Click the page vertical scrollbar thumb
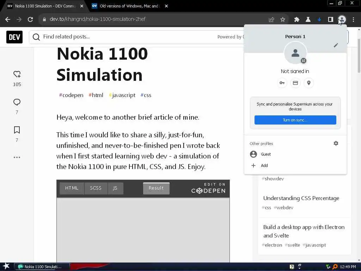The height and width of the screenshot is (271, 361). (359, 56)
